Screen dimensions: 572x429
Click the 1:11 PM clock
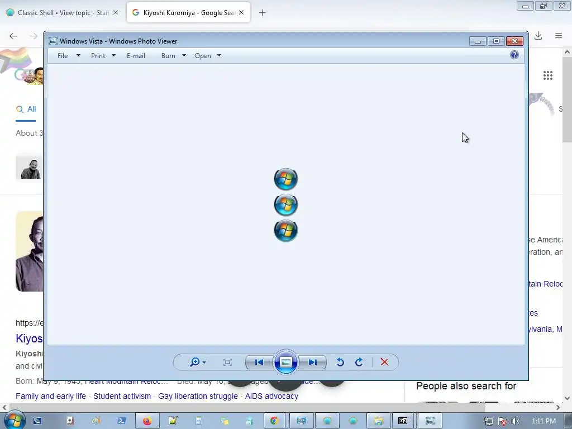tap(544, 421)
